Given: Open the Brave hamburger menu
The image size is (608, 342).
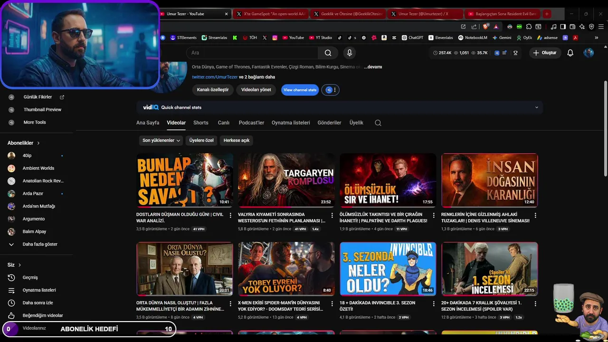Looking at the screenshot, I should pyautogui.click(x=600, y=27).
